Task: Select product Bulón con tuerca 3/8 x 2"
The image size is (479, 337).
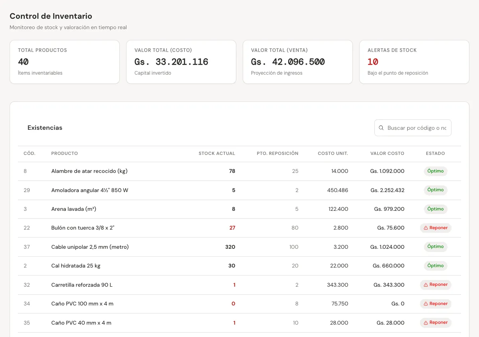Action: pos(83,228)
